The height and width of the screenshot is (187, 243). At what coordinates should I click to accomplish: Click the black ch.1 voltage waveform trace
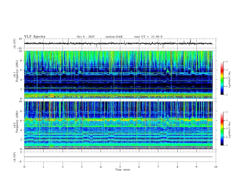point(118,43)
